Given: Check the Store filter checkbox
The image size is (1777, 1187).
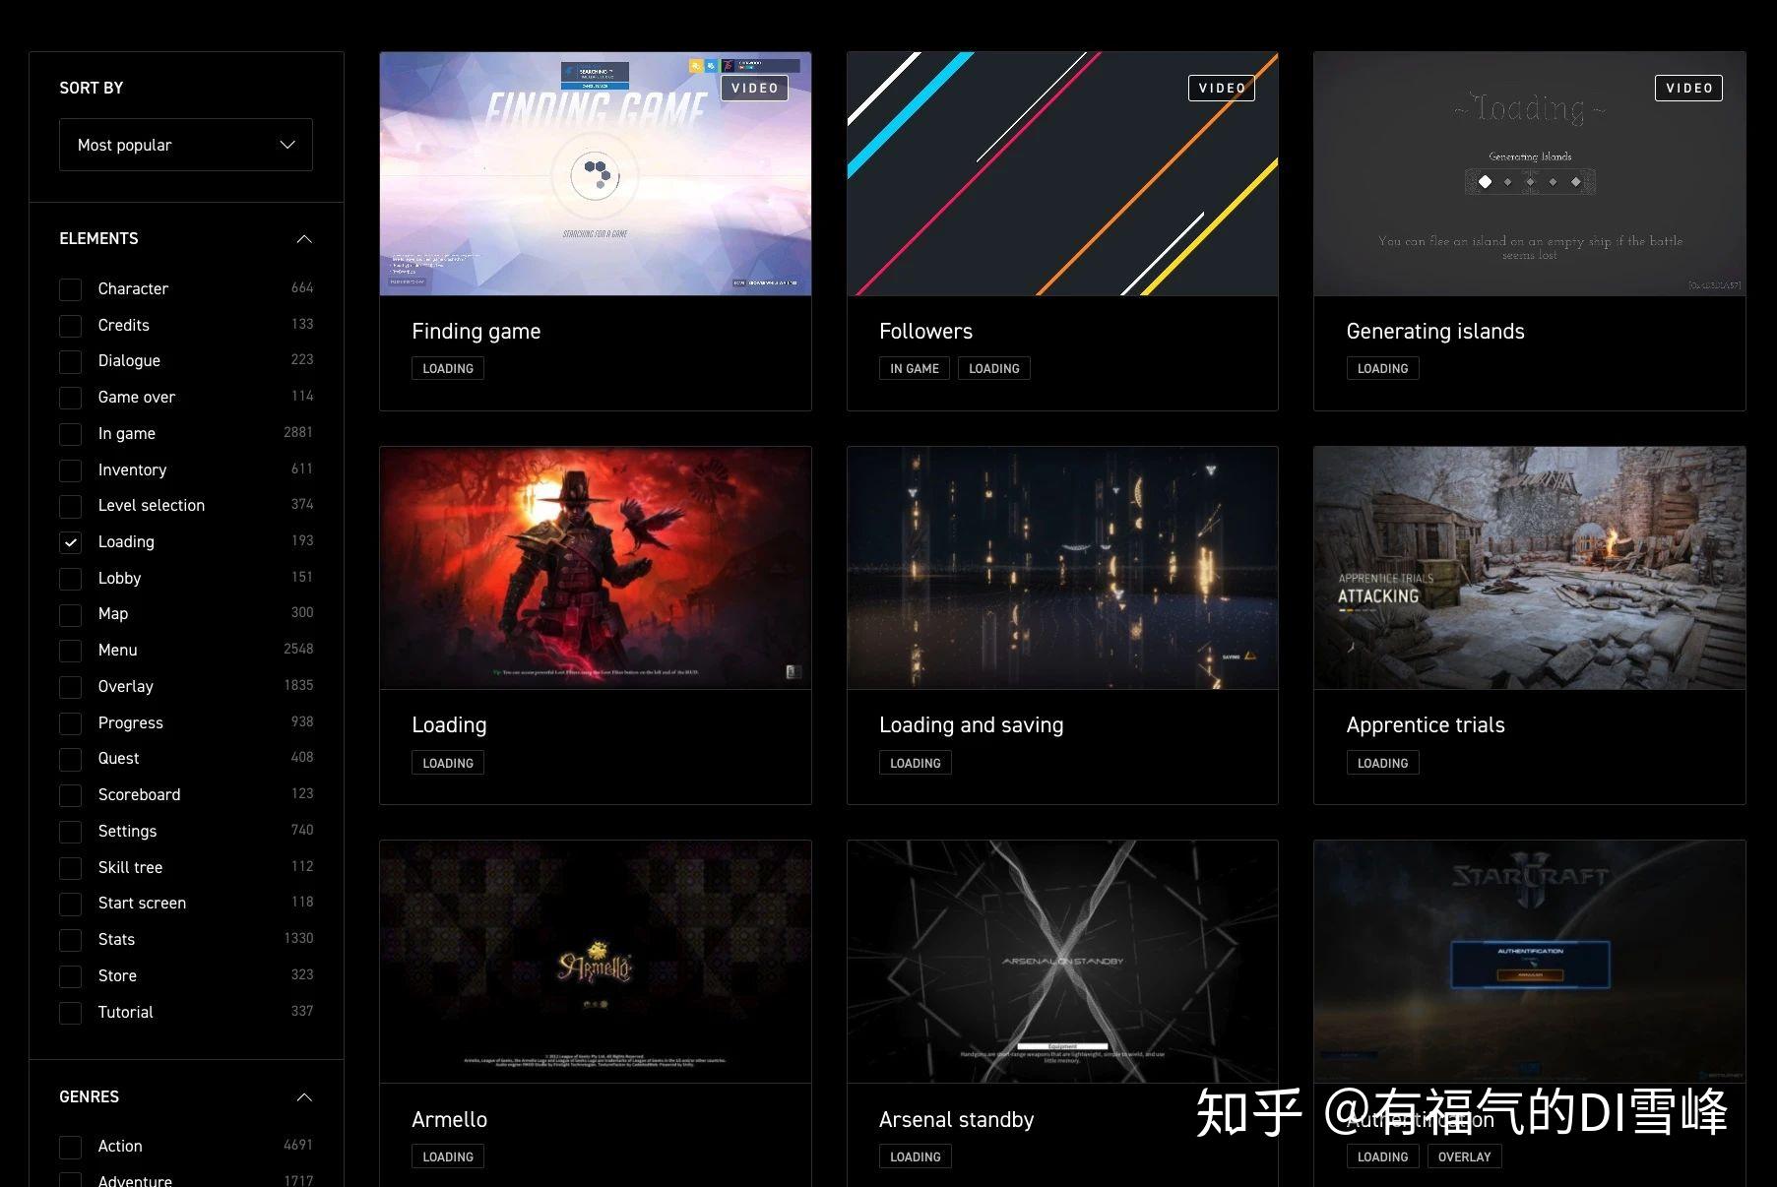Looking at the screenshot, I should pyautogui.click(x=70, y=976).
